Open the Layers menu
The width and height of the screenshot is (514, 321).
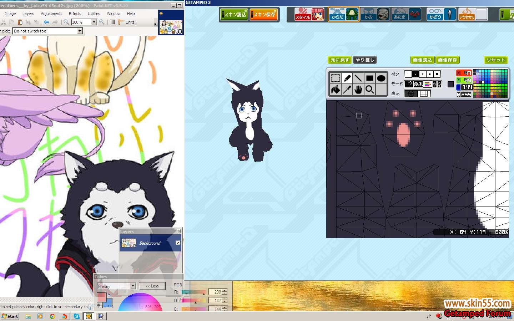(28, 14)
